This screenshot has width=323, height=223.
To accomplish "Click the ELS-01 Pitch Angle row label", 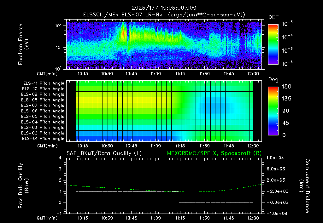I will click(x=43, y=139).
